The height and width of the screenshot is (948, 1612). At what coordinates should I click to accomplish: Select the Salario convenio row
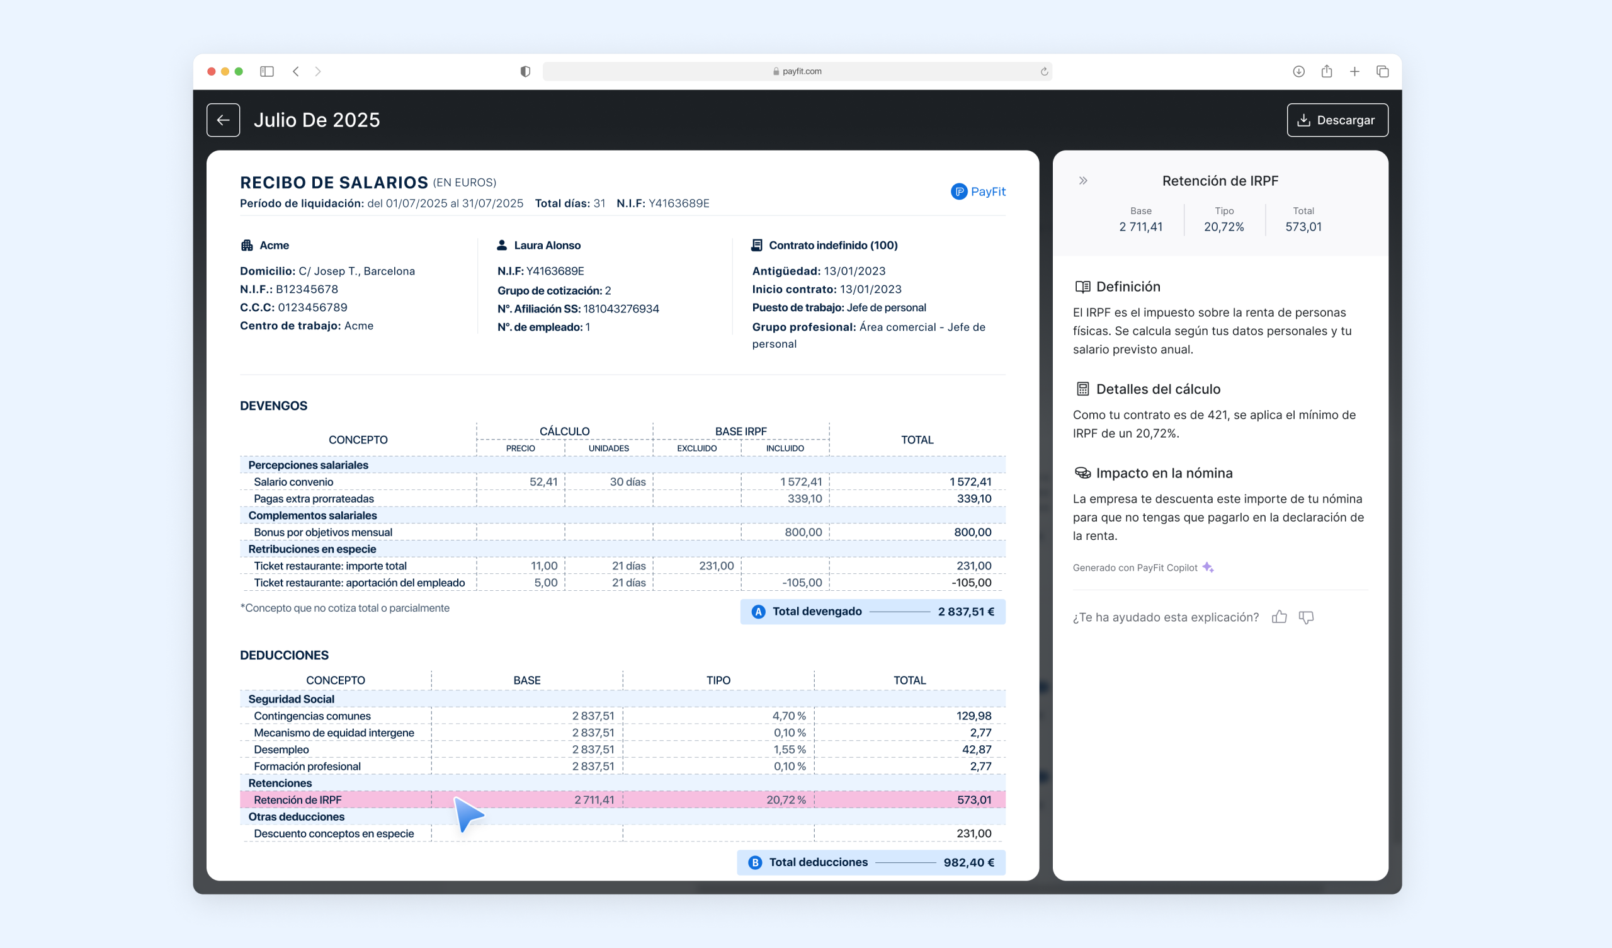tap(622, 481)
